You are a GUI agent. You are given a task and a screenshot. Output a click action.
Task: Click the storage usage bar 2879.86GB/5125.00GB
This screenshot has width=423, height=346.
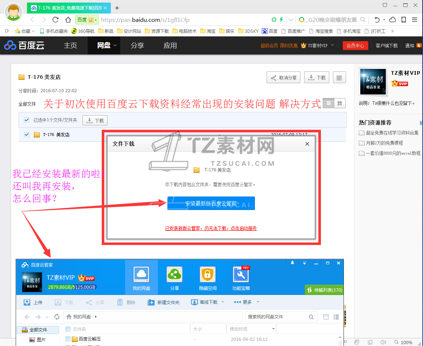(x=71, y=287)
